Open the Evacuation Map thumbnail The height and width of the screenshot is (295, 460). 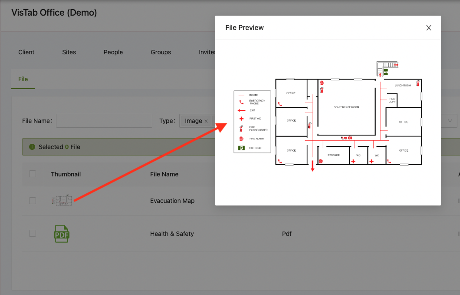click(62, 200)
